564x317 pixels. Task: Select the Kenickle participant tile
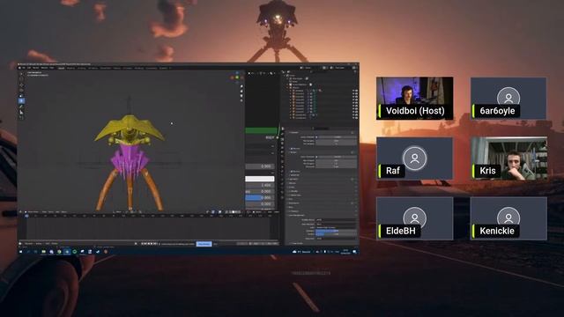[x=508, y=218]
